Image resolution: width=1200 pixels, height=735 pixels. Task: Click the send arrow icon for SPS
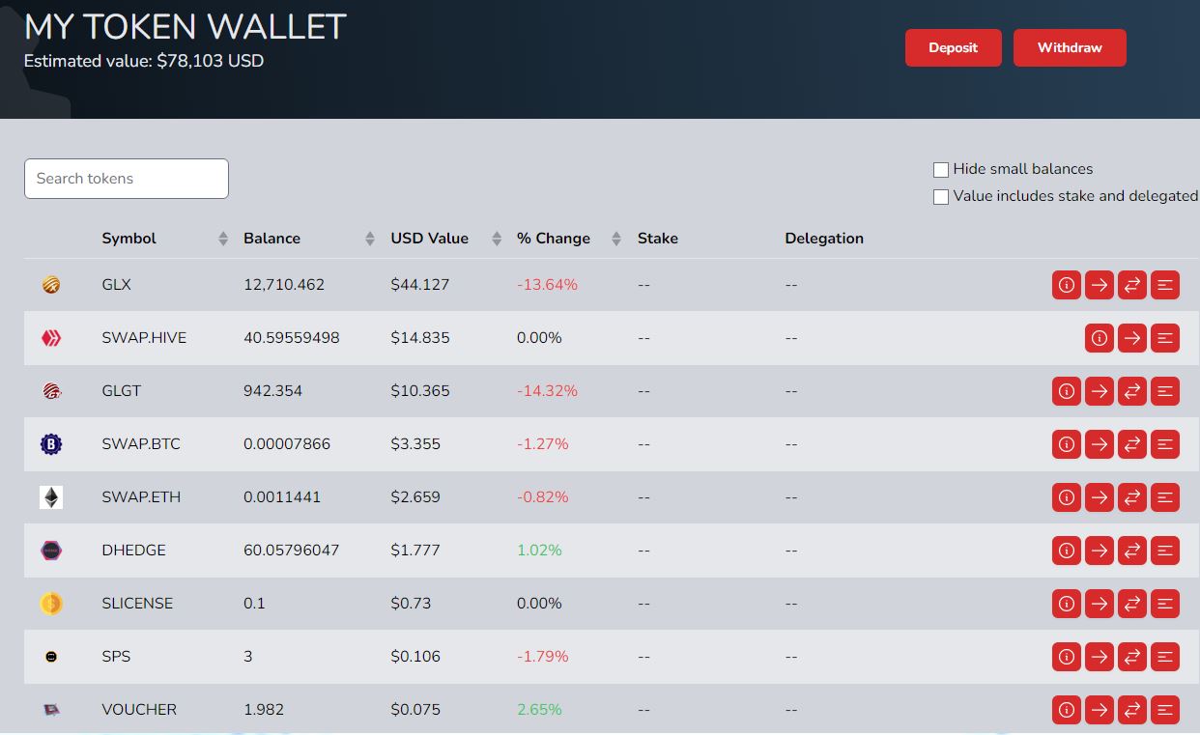[1100, 657]
